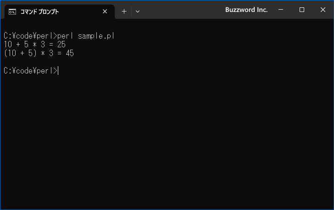Close the terminal window
The width and height of the screenshot is (334, 210).
tap(323, 10)
